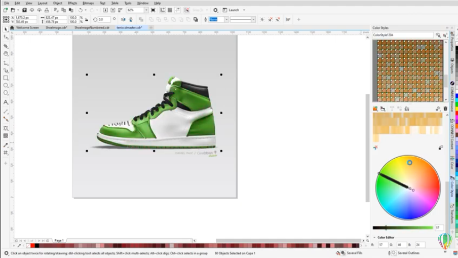Image resolution: width=458 pixels, height=258 pixels.
Task: Open dropdown arrow next to Open icon
Action: (18, 10)
